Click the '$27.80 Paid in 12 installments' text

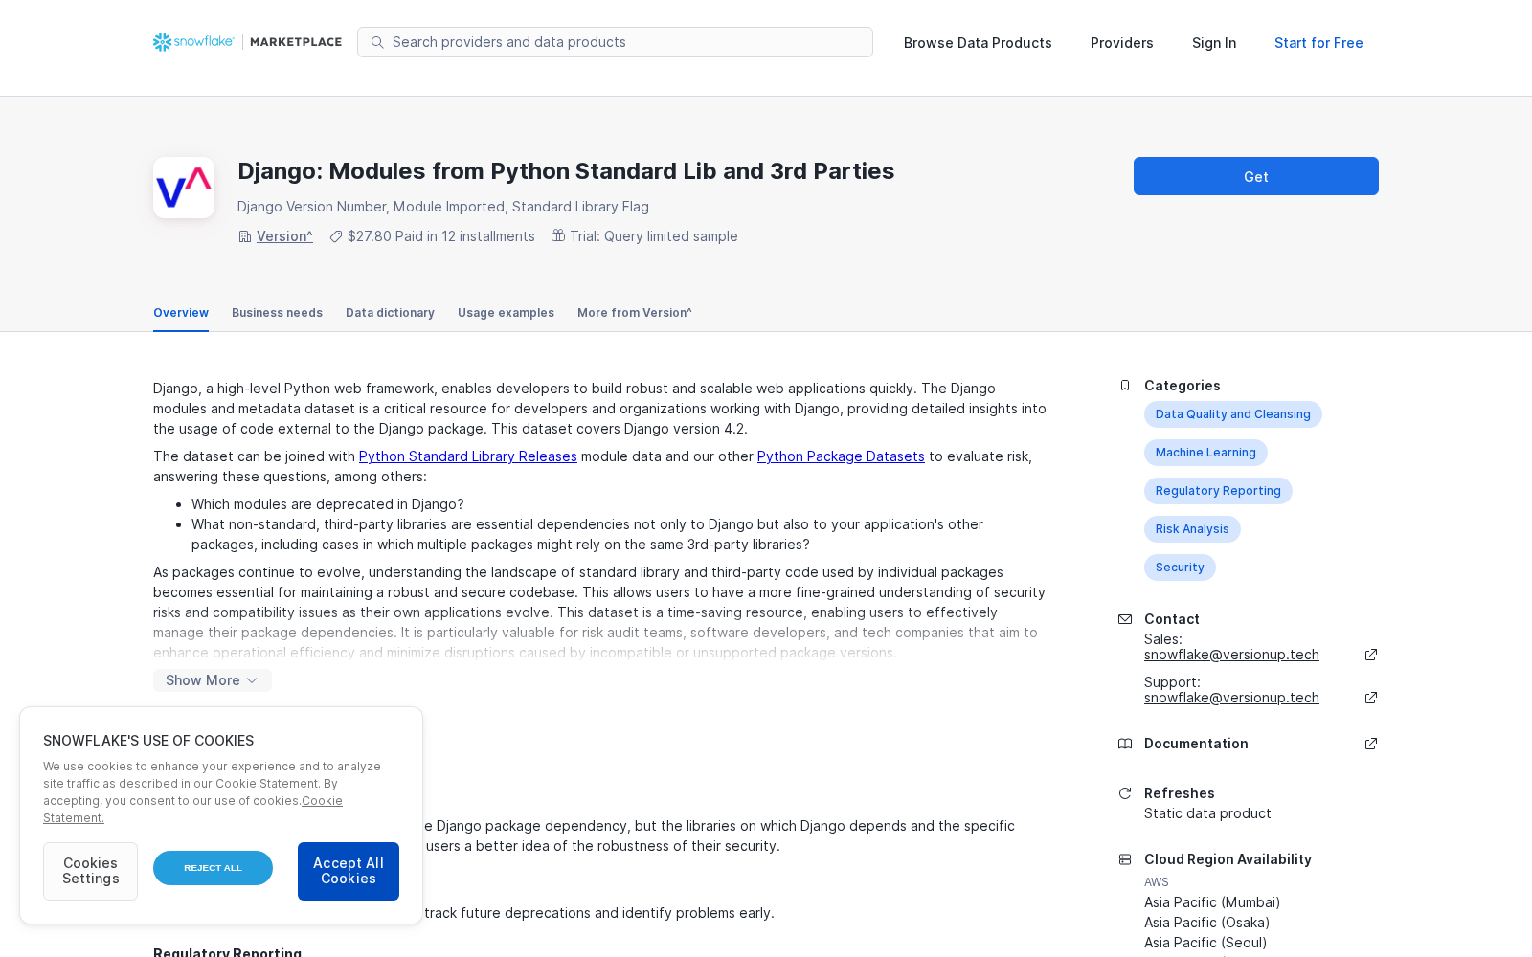coord(441,236)
